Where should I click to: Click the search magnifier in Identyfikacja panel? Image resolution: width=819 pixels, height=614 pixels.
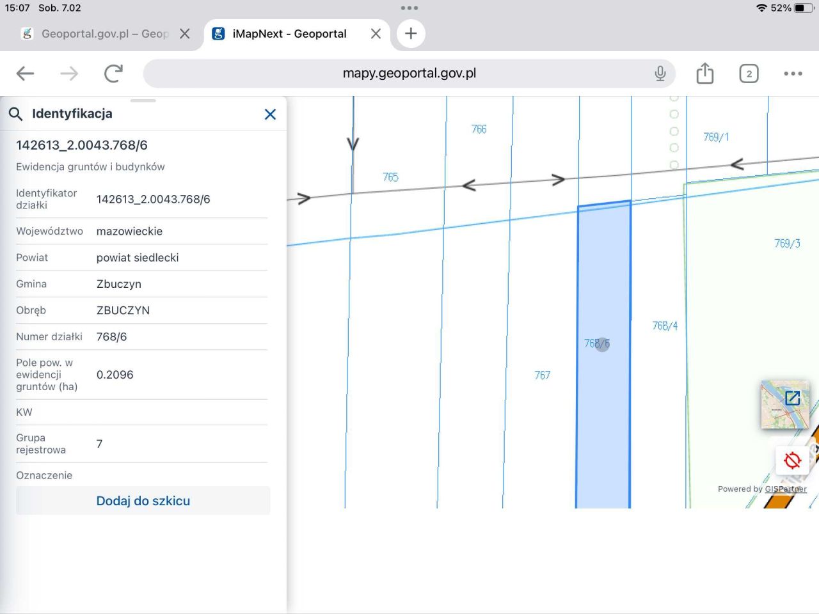point(15,114)
